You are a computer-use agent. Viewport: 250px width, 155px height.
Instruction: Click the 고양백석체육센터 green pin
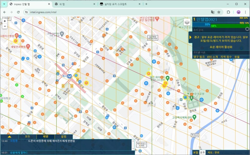pyautogui.click(x=194, y=117)
